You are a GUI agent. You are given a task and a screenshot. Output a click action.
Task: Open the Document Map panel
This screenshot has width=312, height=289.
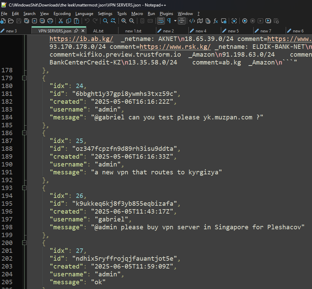pos(200,21)
